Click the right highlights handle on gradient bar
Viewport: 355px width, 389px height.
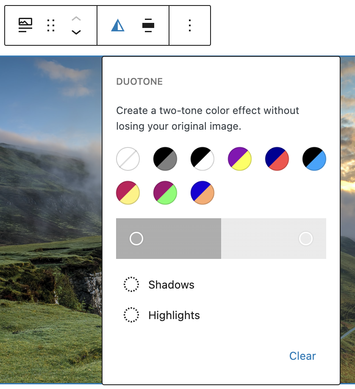[305, 239]
